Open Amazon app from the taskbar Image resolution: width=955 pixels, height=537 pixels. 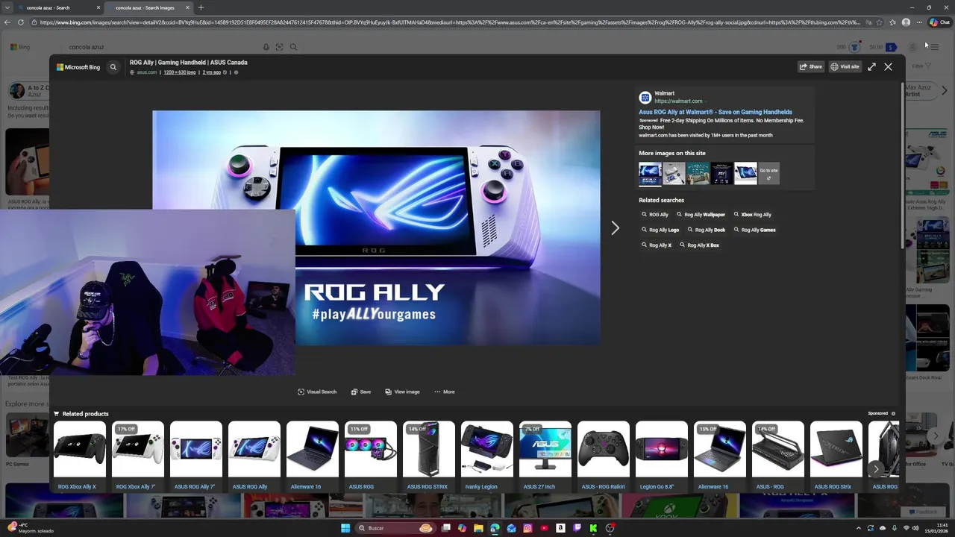coord(560,528)
